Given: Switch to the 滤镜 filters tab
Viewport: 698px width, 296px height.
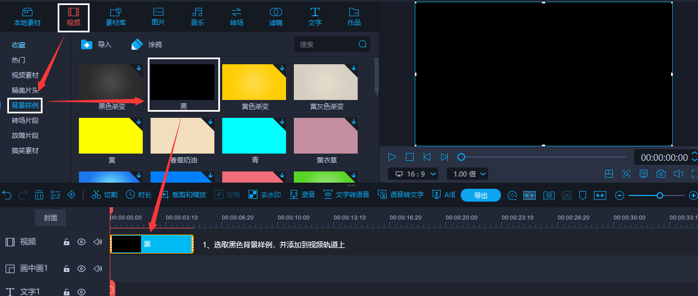Looking at the screenshot, I should (275, 16).
